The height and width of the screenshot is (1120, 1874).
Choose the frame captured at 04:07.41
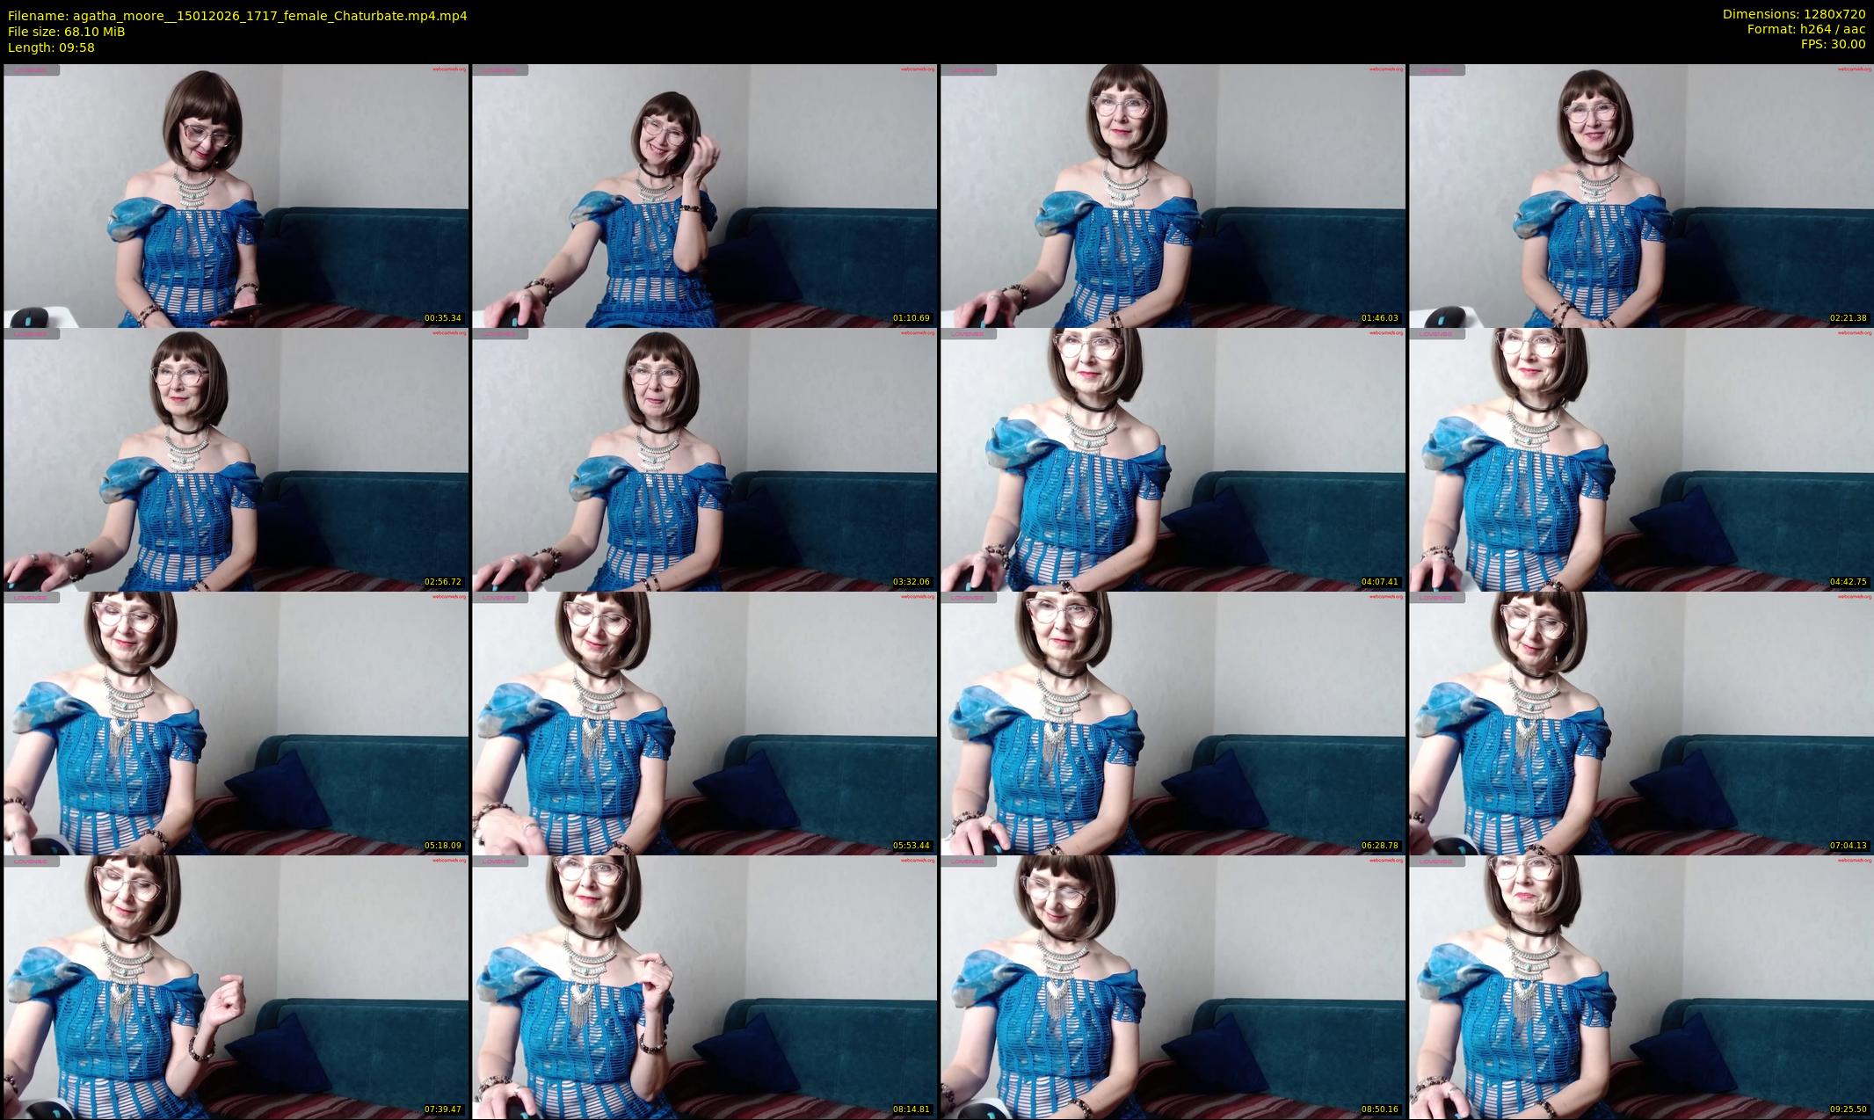pyautogui.click(x=1173, y=459)
